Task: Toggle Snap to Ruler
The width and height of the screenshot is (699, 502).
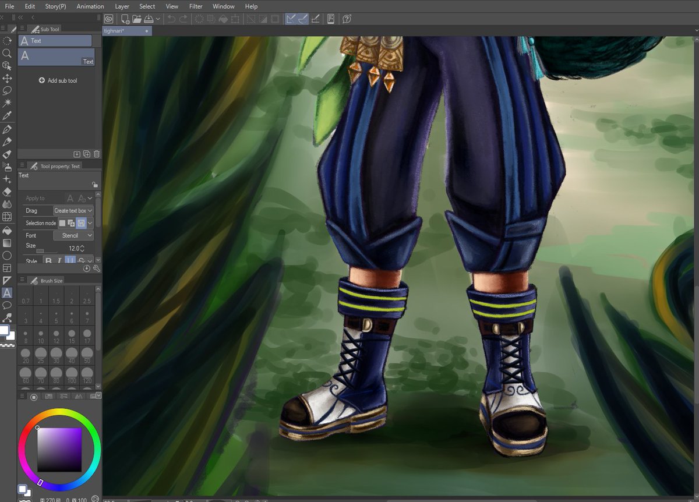Action: pos(290,19)
